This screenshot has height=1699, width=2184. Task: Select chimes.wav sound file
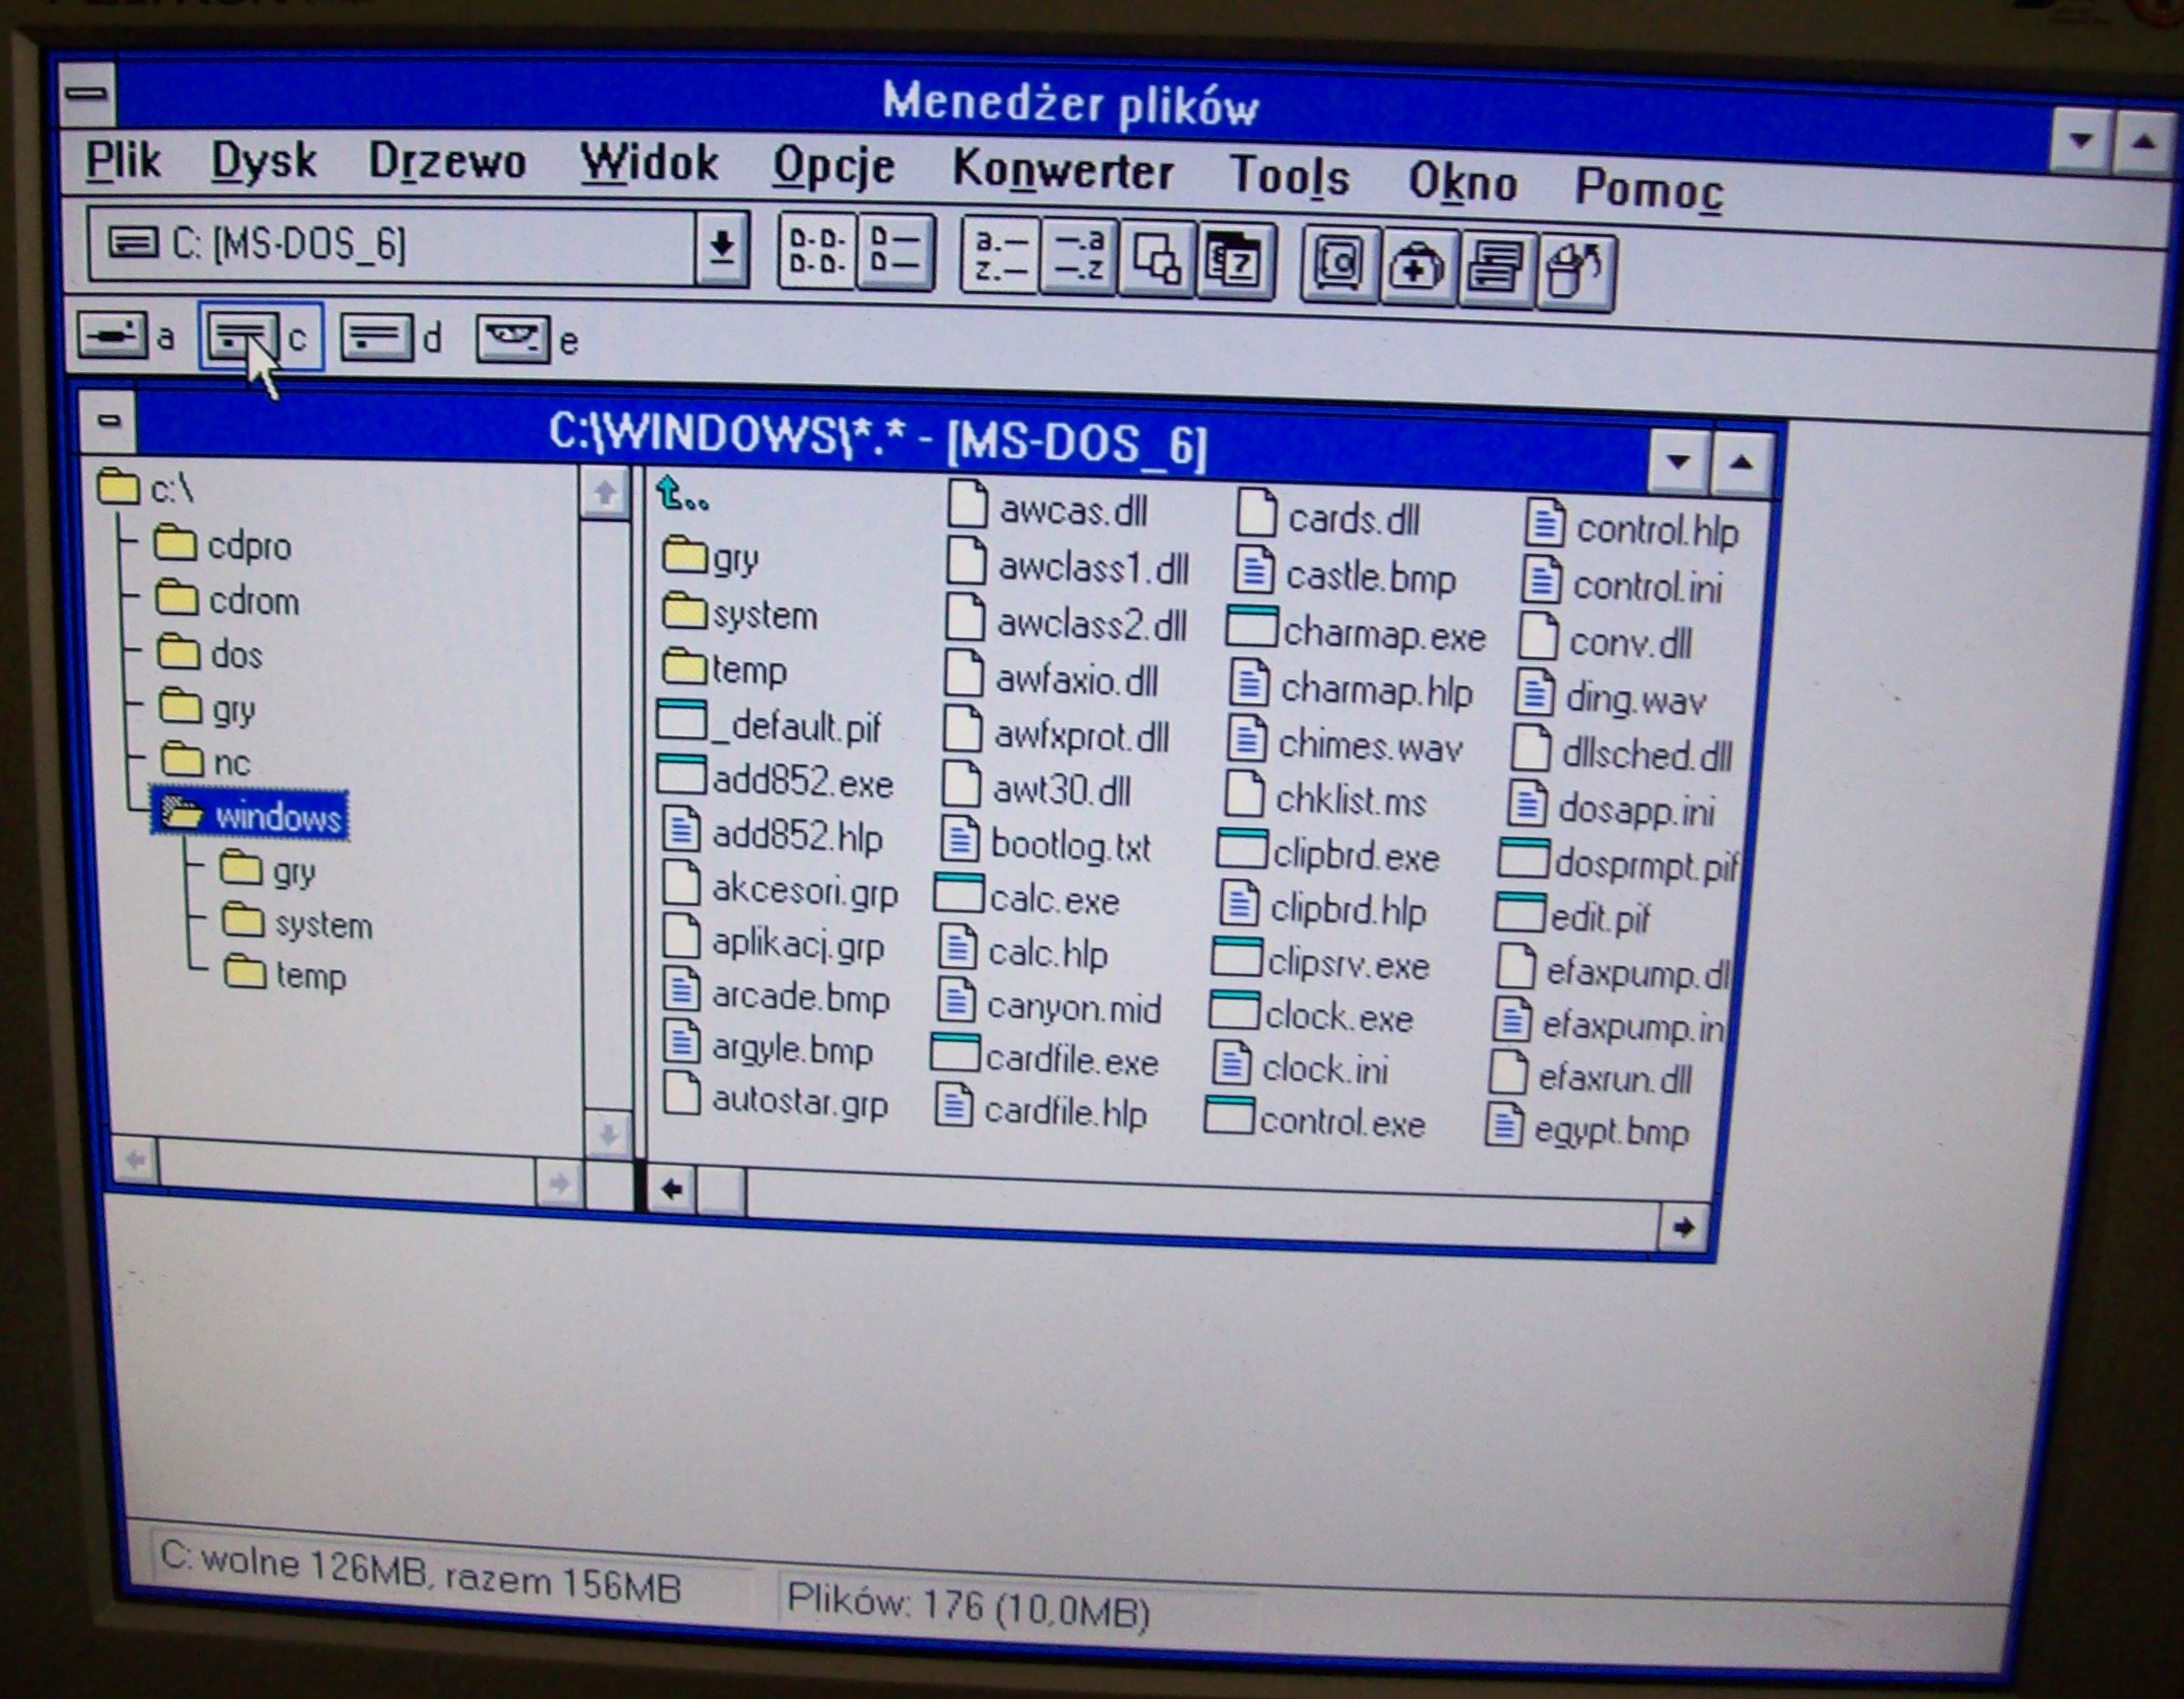point(1346,744)
